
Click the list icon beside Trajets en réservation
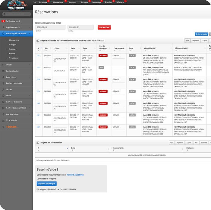pyautogui.click(x=38, y=143)
